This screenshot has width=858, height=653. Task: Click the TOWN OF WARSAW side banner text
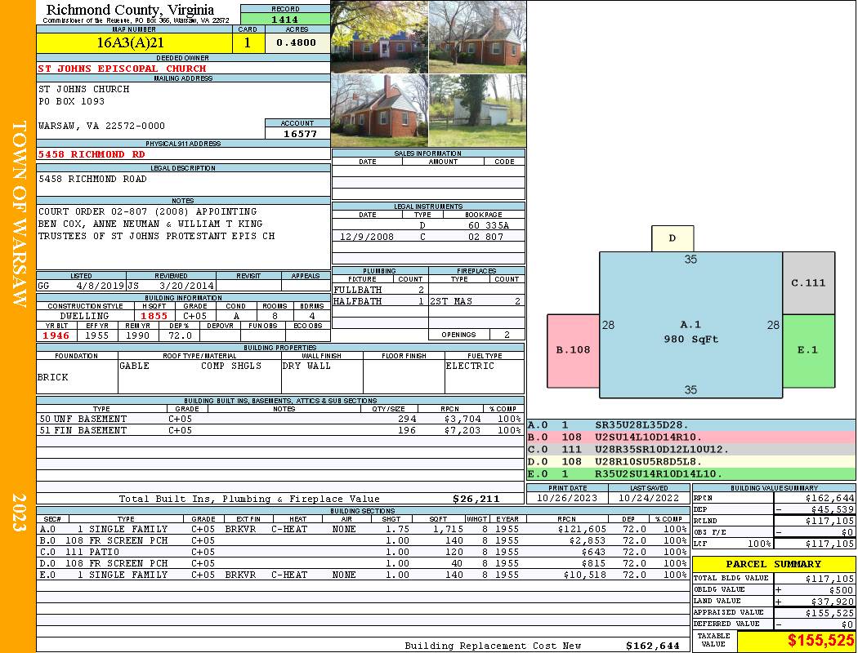tap(19, 214)
